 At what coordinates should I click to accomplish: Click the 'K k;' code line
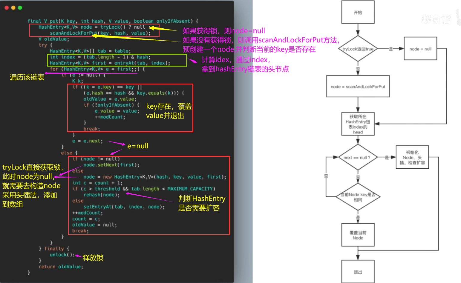(x=78, y=81)
